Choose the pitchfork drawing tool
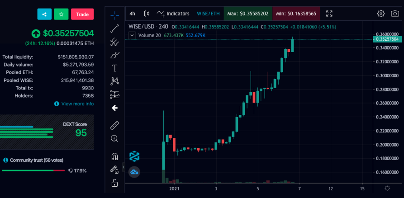This screenshot has height=198, width=404. tap(114, 42)
